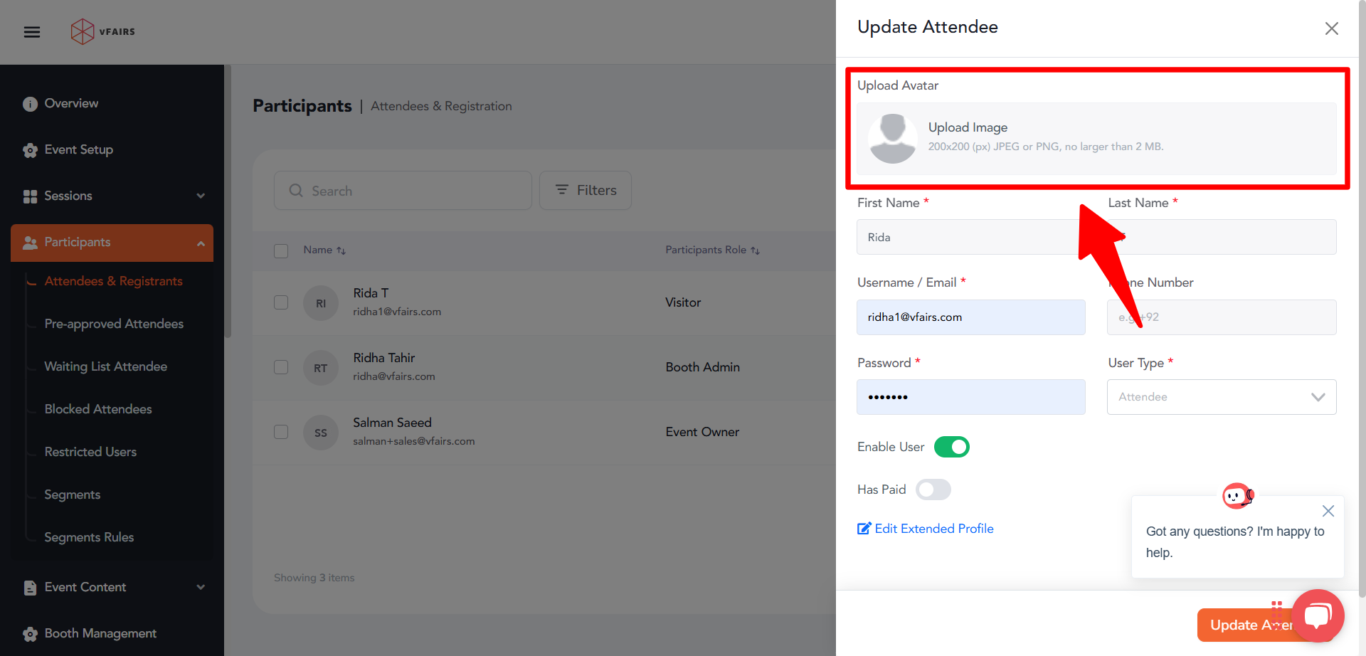The width and height of the screenshot is (1366, 656).
Task: Click the Event Setup gear icon
Action: pos(30,150)
